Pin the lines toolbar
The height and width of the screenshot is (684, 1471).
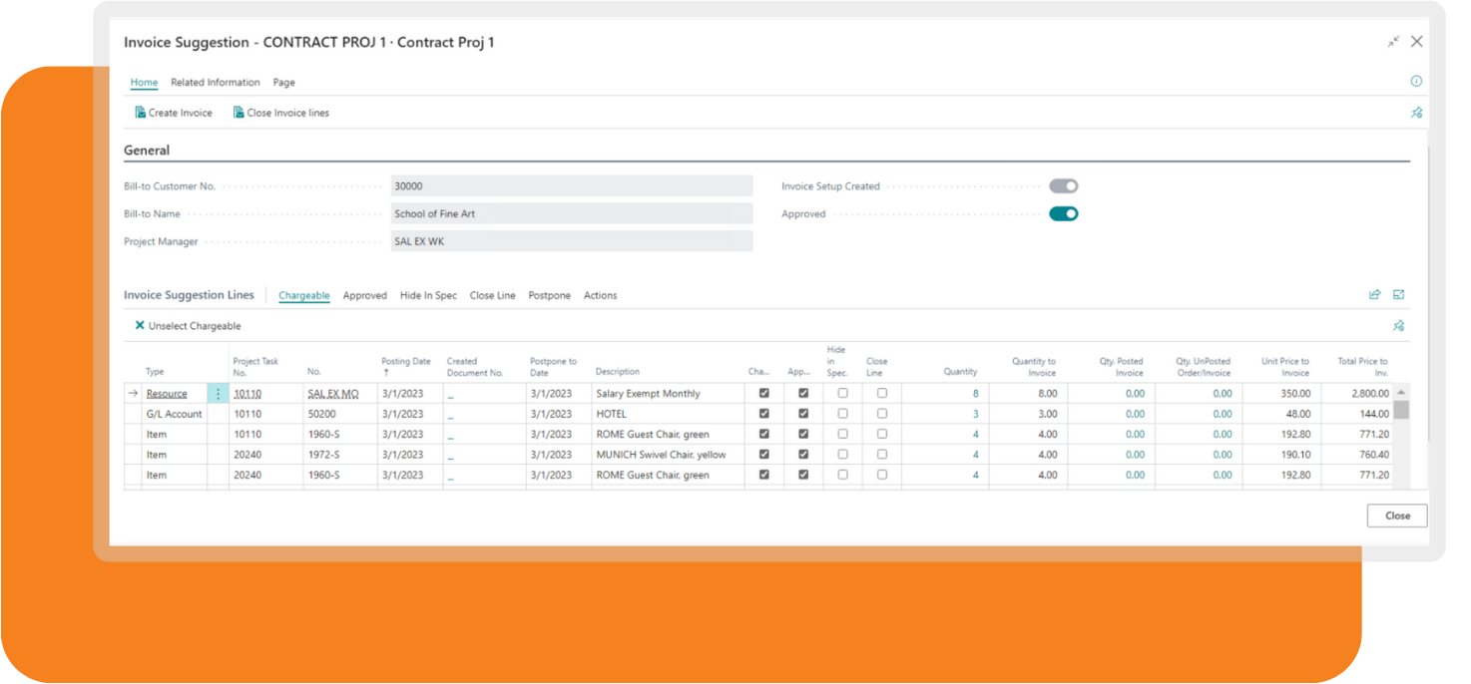click(x=1398, y=326)
